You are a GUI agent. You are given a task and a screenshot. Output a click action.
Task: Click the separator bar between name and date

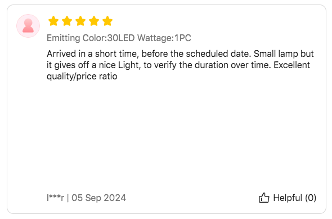(68, 198)
